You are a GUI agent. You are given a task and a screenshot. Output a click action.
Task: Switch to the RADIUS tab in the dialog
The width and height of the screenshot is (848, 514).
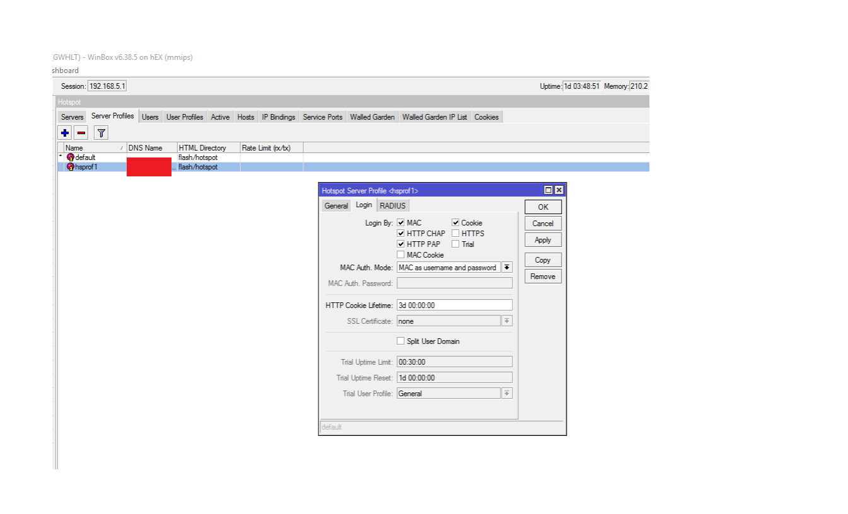tap(393, 206)
